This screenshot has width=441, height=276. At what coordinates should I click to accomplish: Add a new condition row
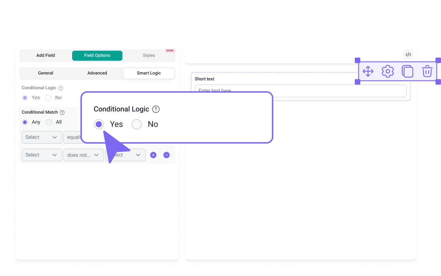click(153, 155)
